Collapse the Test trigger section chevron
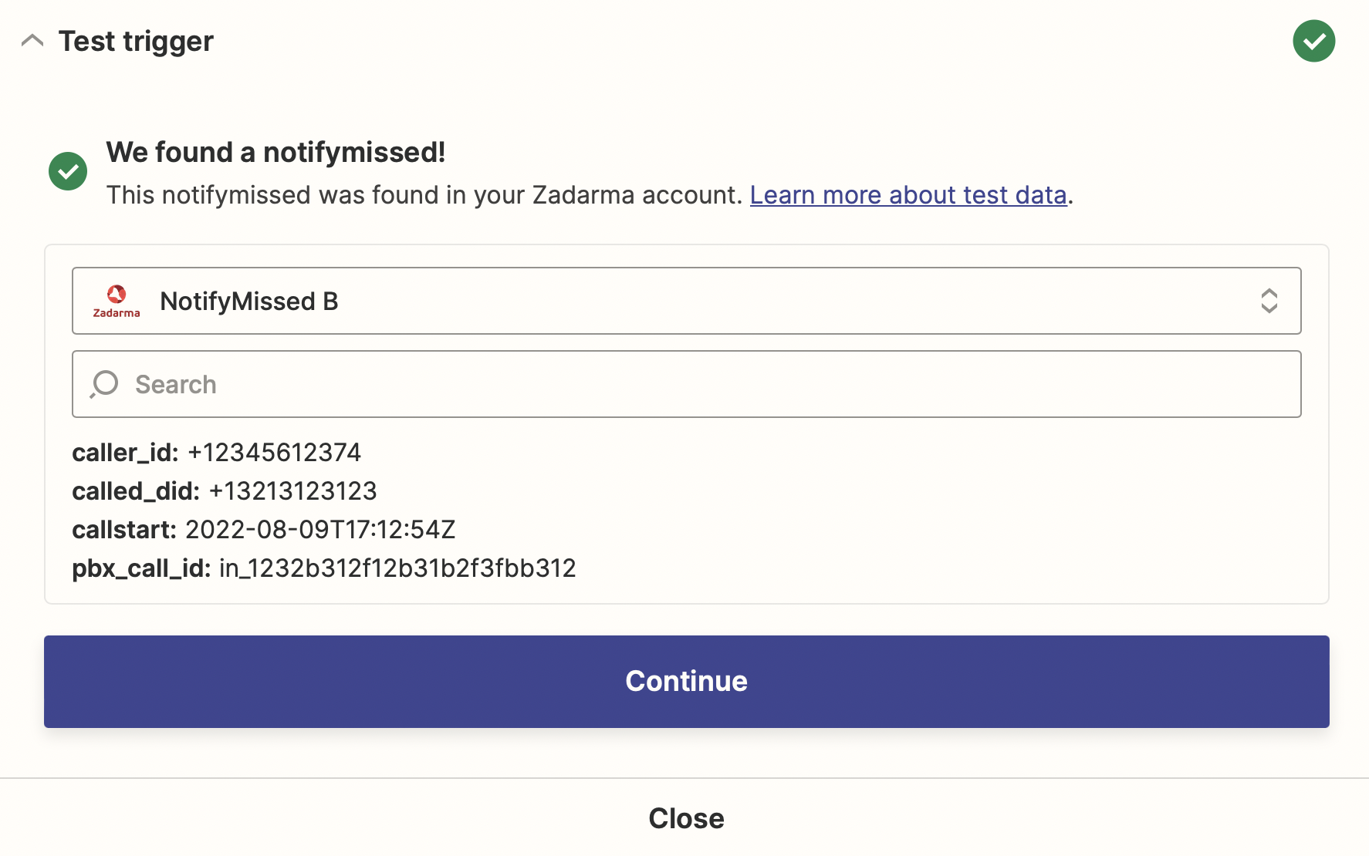Viewport: 1369px width, 856px height. (32, 41)
